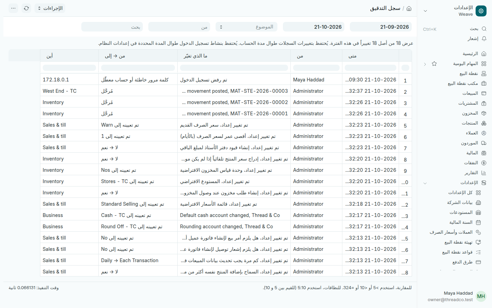Click the الموردون truck icon
The width and height of the screenshot is (492, 308).
483,143
